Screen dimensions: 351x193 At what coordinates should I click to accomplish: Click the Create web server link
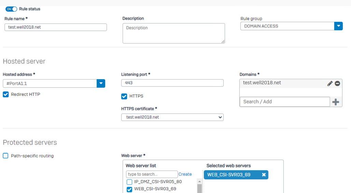pyautogui.click(x=185, y=174)
